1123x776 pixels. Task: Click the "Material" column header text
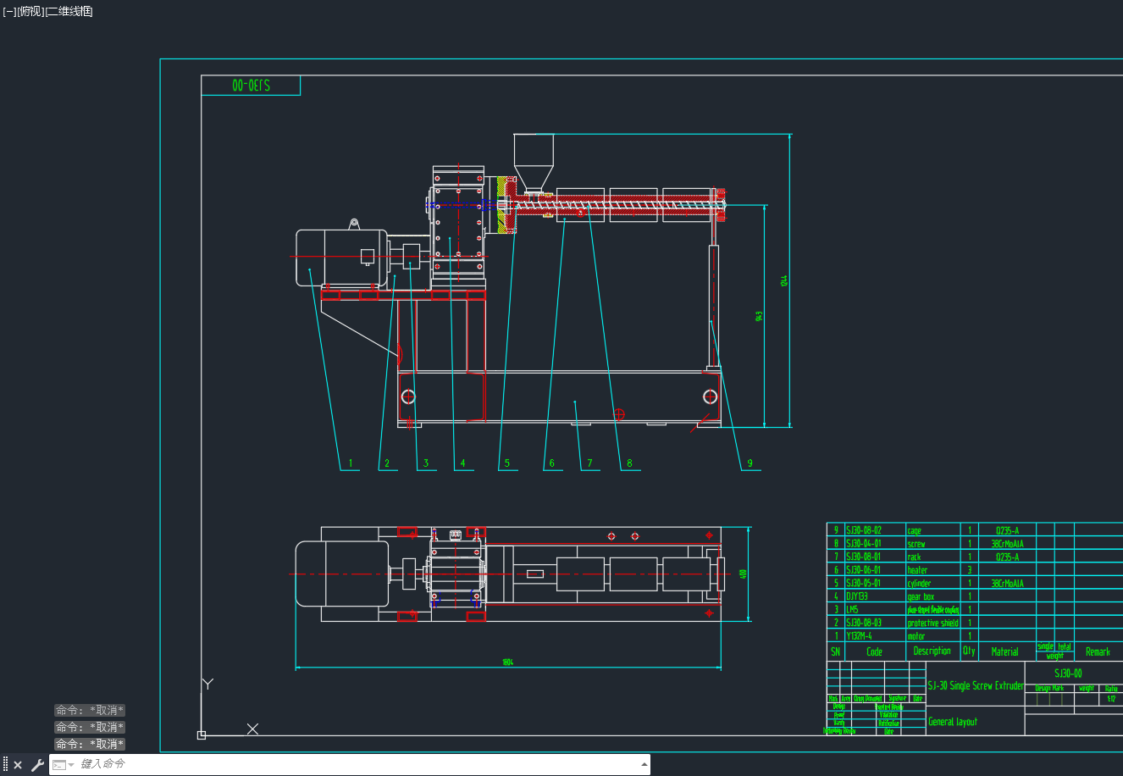point(1005,651)
